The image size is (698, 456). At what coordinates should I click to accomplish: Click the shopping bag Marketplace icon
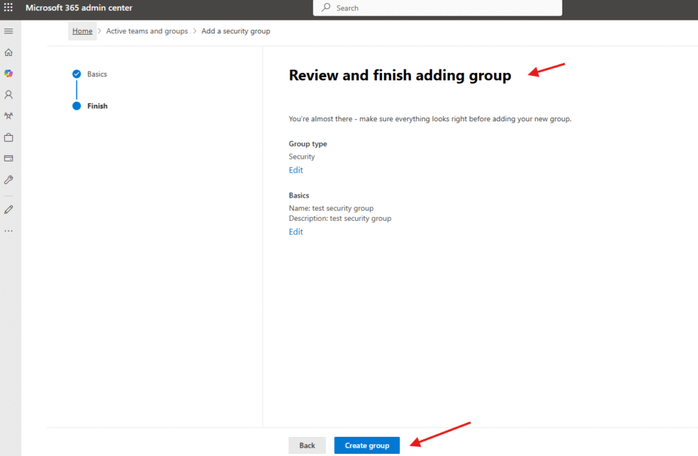(9, 137)
